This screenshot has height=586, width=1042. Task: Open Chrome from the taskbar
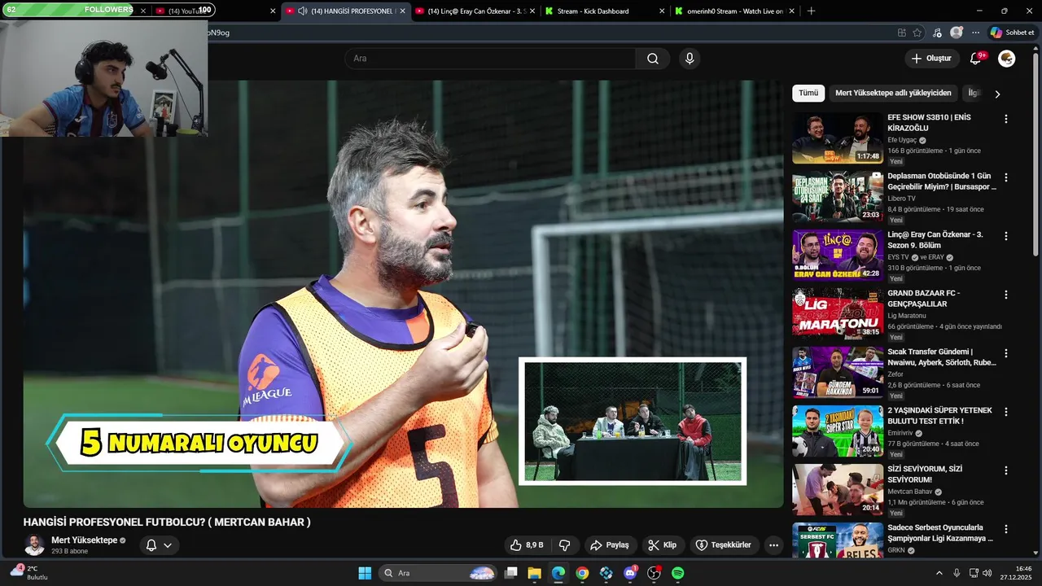582,573
